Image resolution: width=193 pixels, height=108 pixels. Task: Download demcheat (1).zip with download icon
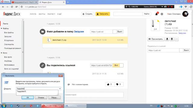click(167, 39)
